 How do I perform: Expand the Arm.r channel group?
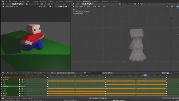(1, 81)
